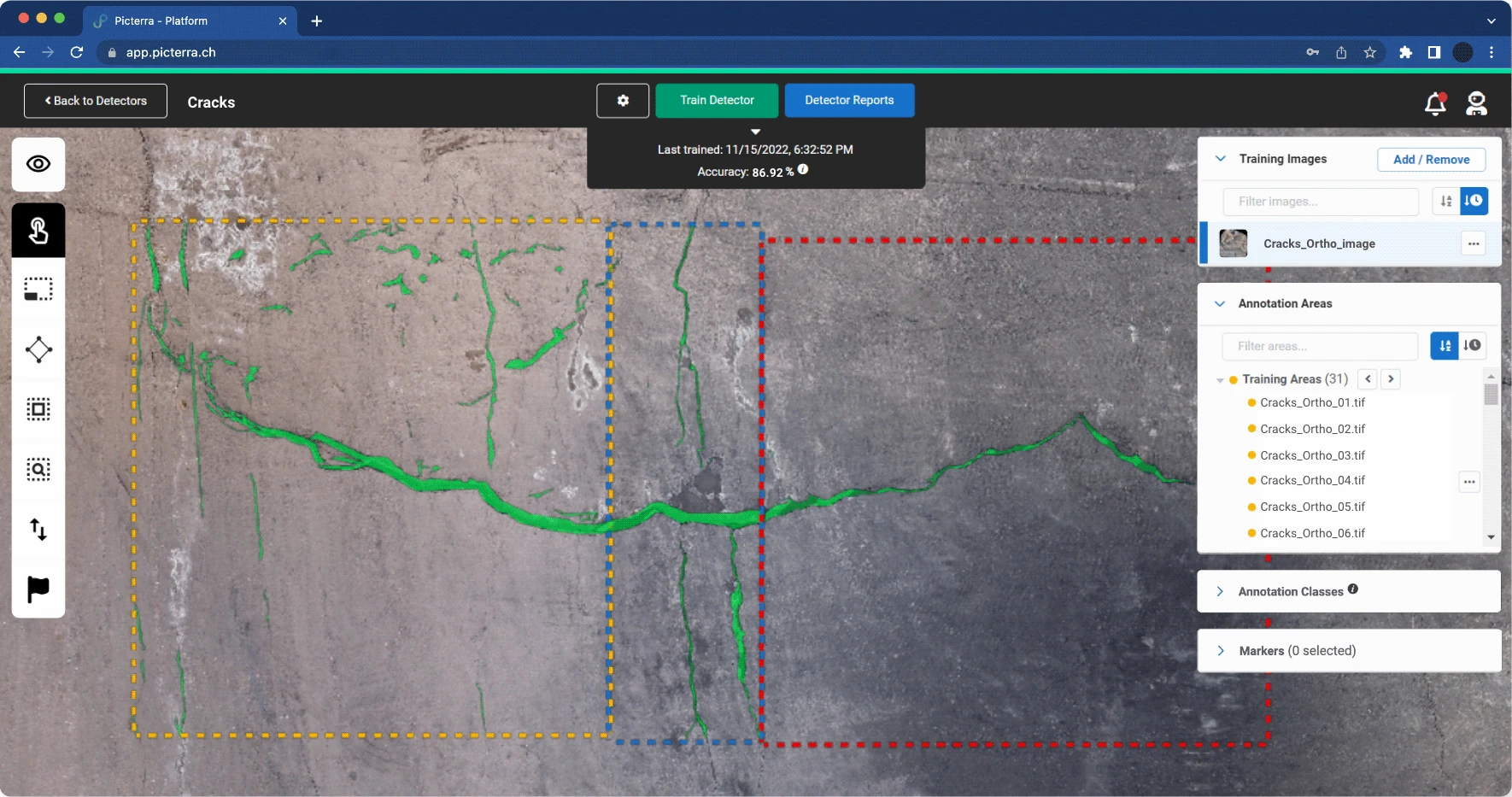
Task: Open Detector Reports
Action: tap(849, 101)
